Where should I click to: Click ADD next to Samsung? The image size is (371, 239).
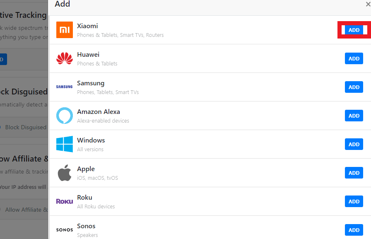coord(354,87)
